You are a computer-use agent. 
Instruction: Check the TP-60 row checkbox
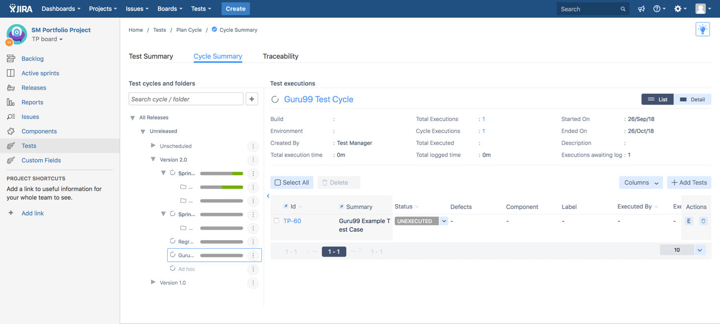[276, 221]
